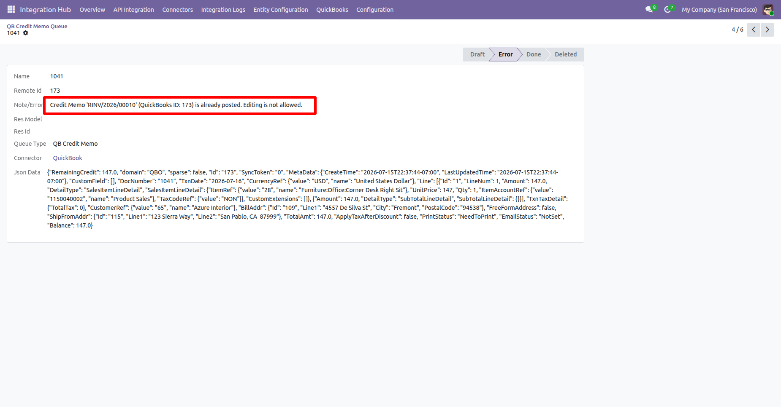Viewport: 781px width, 407px height.
Task: Open the conversations messages icon
Action: (649, 9)
